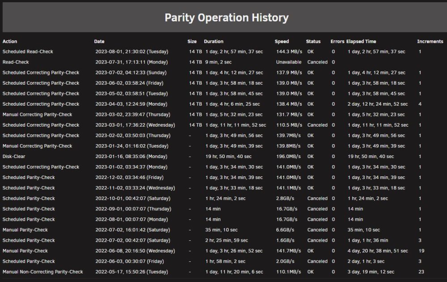Click the 141.7MB/s speed value

tap(288, 251)
